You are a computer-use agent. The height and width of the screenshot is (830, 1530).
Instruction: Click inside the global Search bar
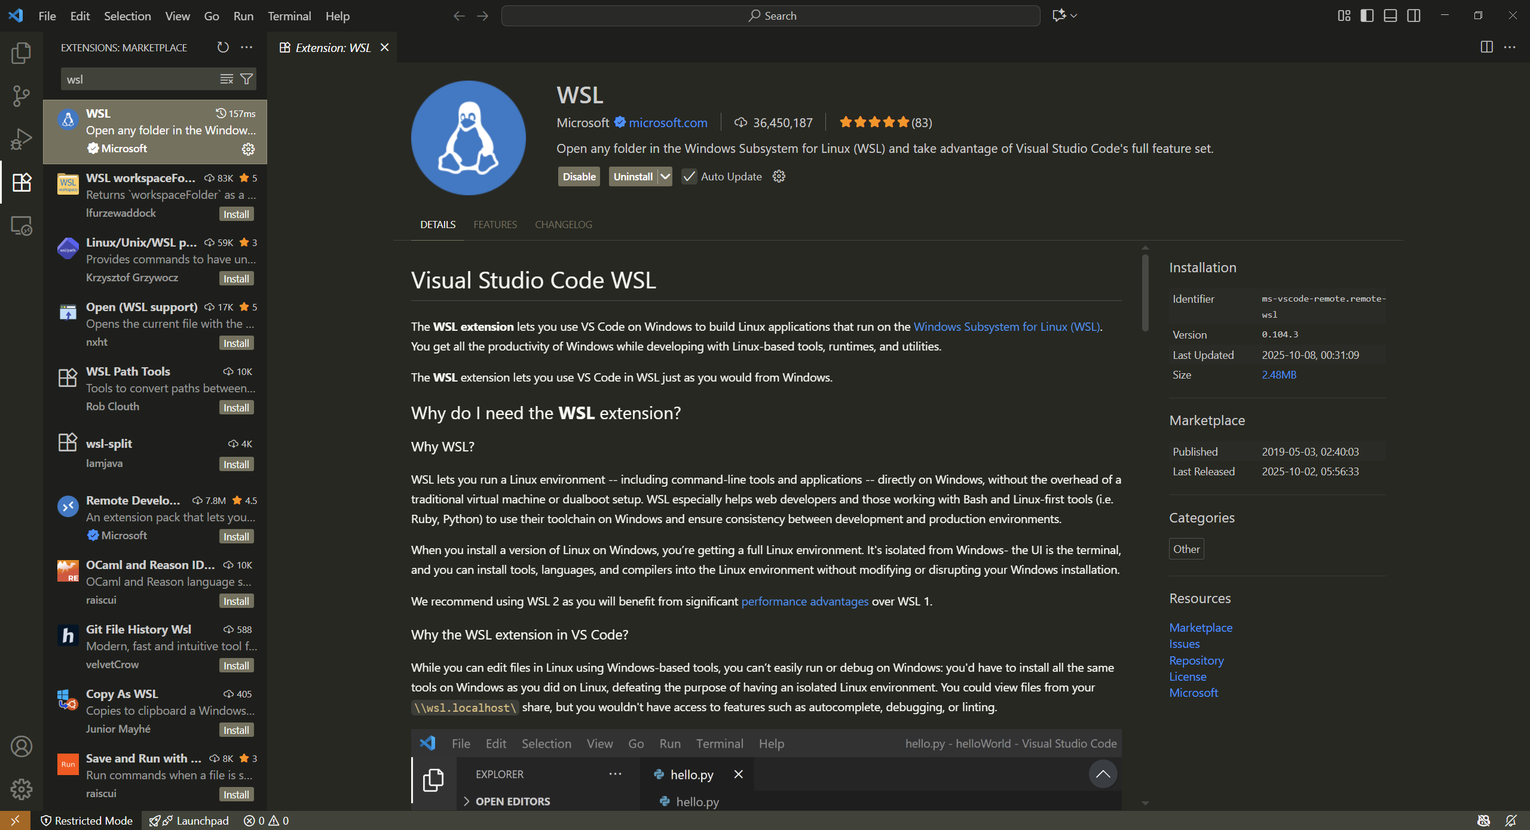771,16
